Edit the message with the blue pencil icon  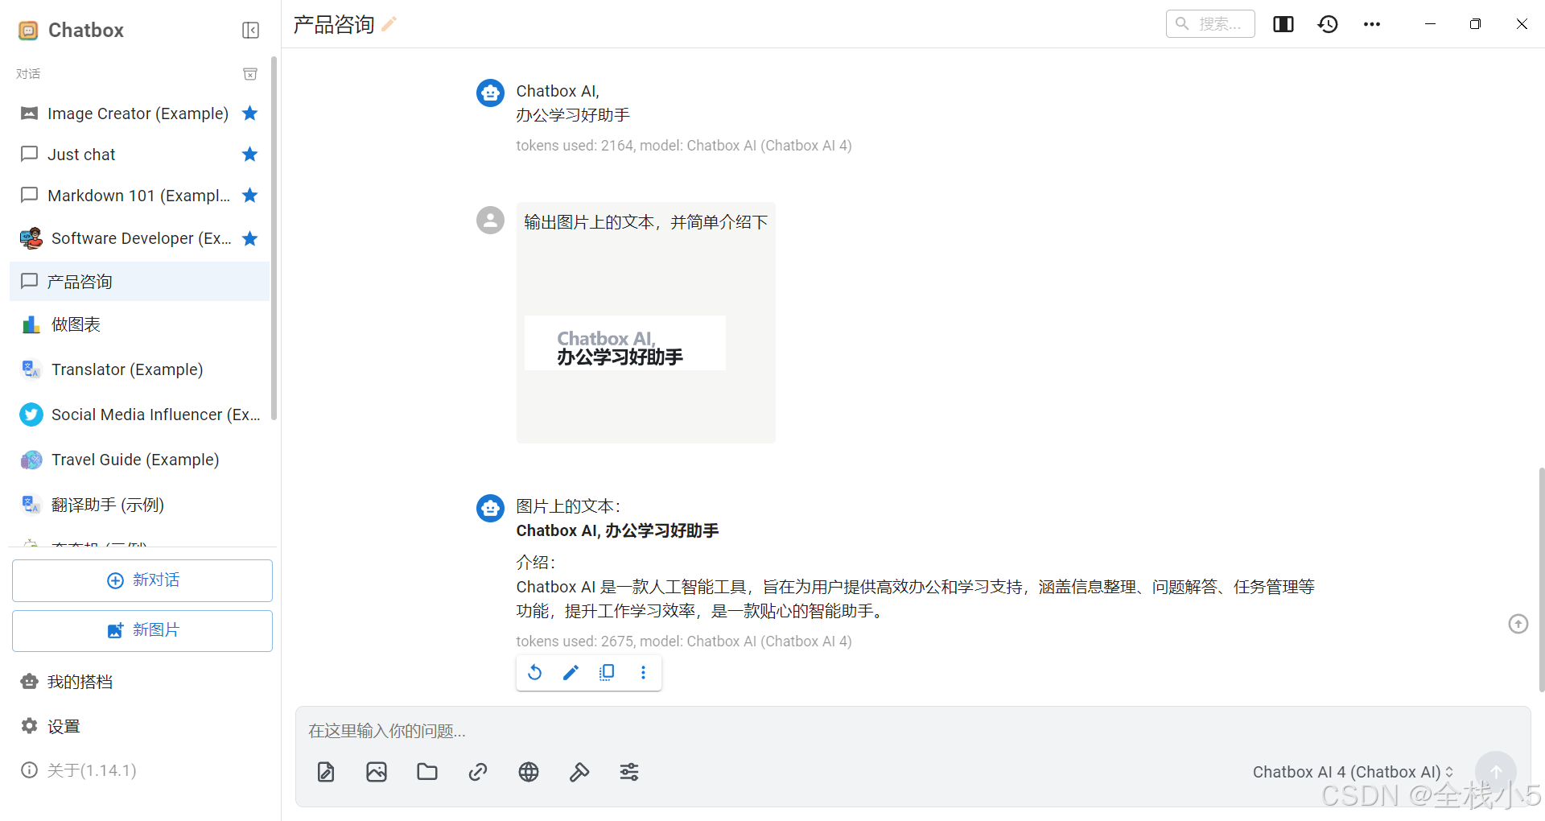(571, 672)
